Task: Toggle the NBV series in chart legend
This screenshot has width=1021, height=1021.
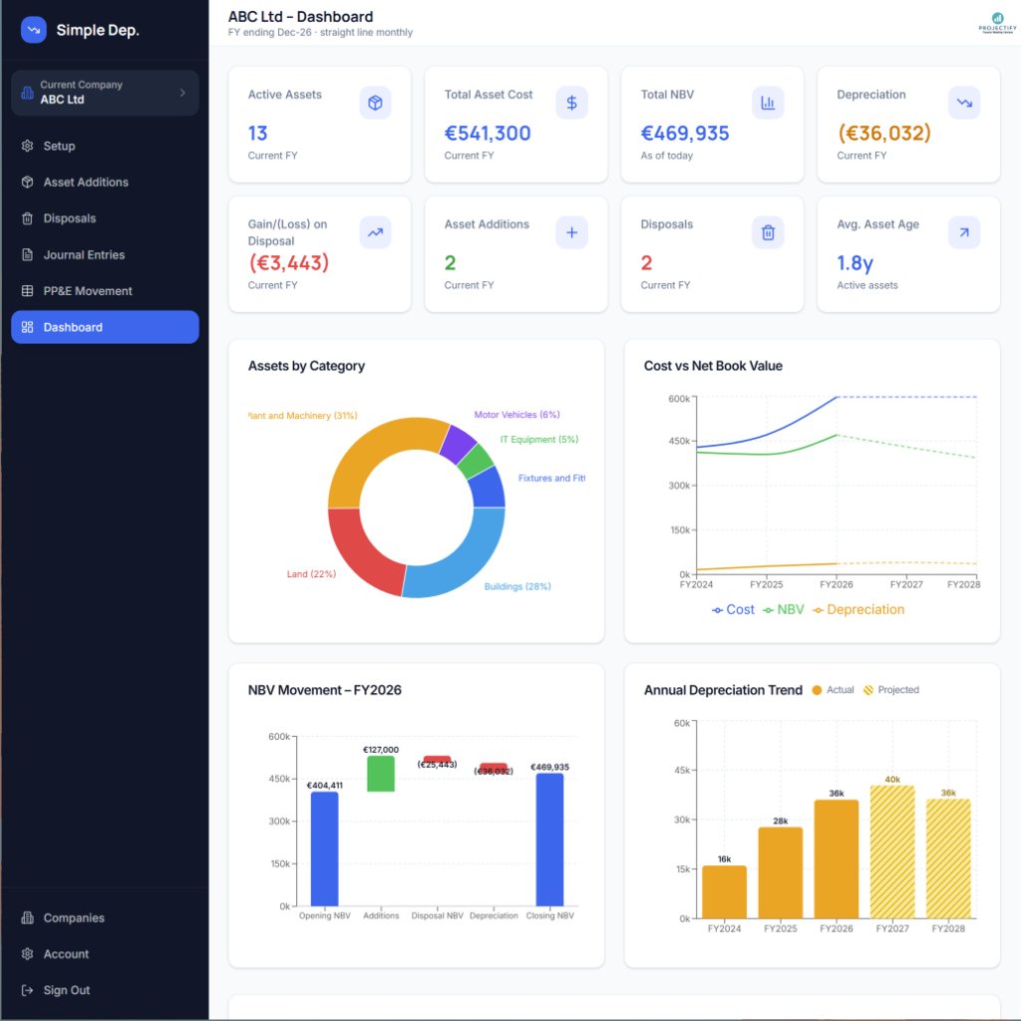Action: (784, 609)
